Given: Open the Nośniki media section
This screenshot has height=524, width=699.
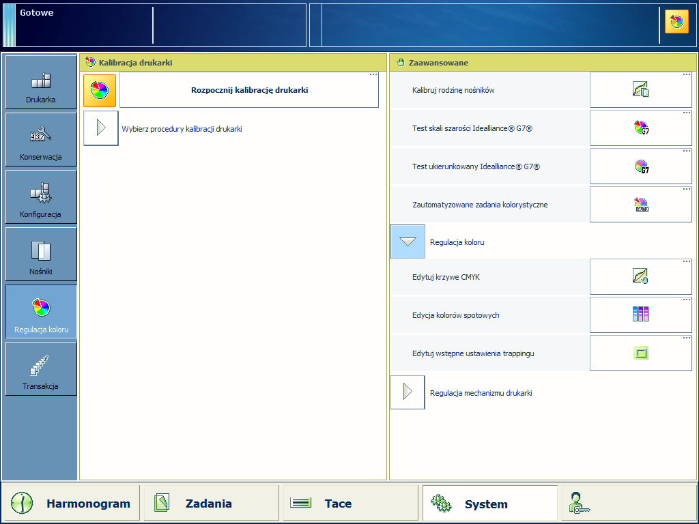Looking at the screenshot, I should 41,254.
